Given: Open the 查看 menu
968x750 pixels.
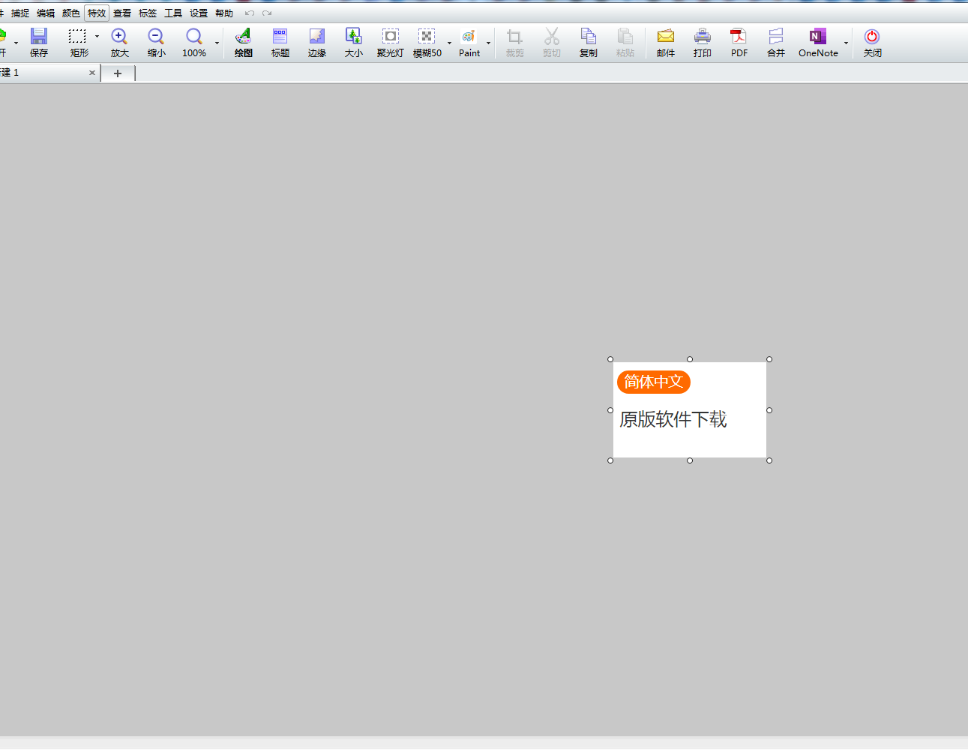Looking at the screenshot, I should (x=122, y=13).
